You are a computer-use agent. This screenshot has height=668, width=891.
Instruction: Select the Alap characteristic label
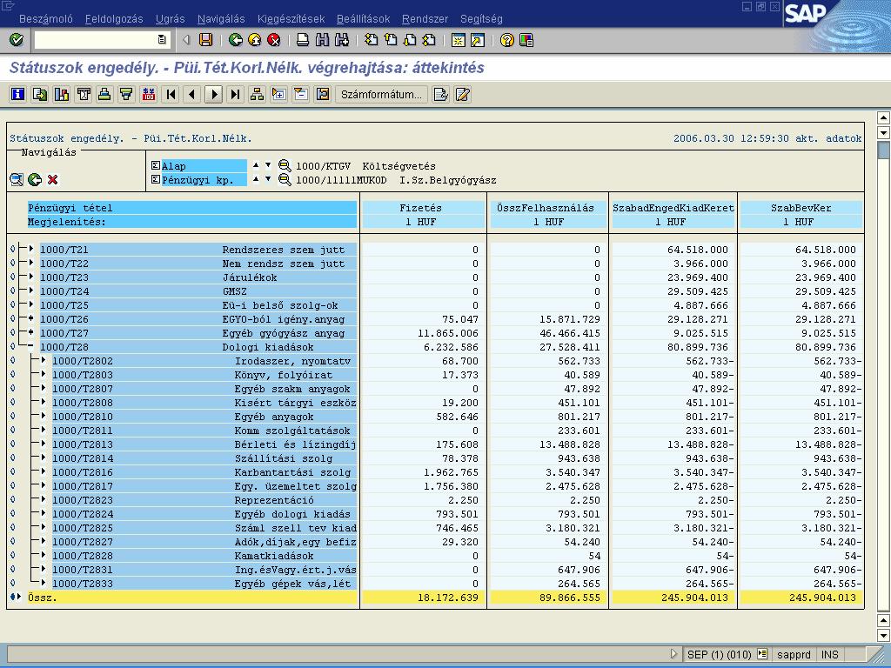click(x=204, y=166)
